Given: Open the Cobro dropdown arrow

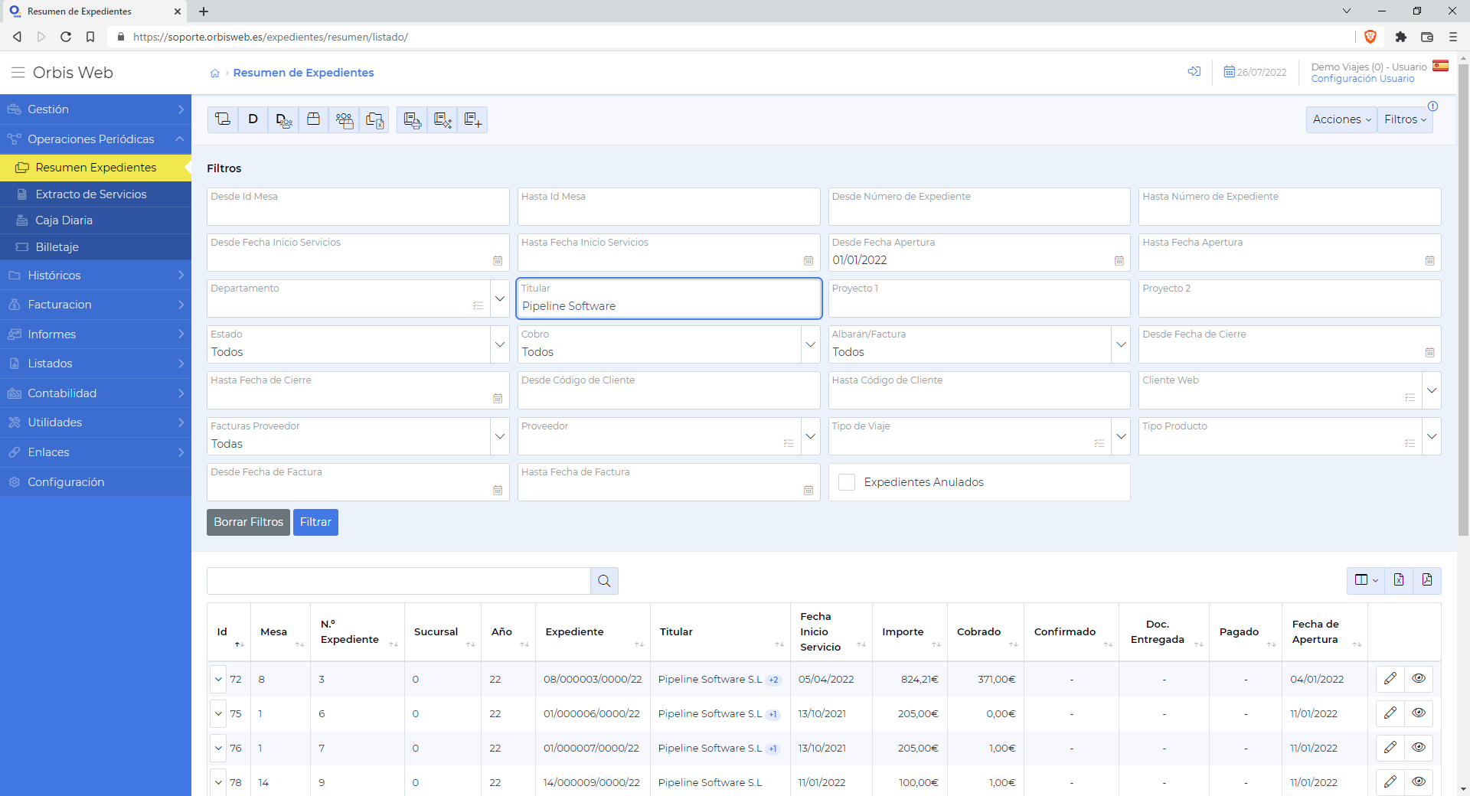Looking at the screenshot, I should click(x=811, y=344).
